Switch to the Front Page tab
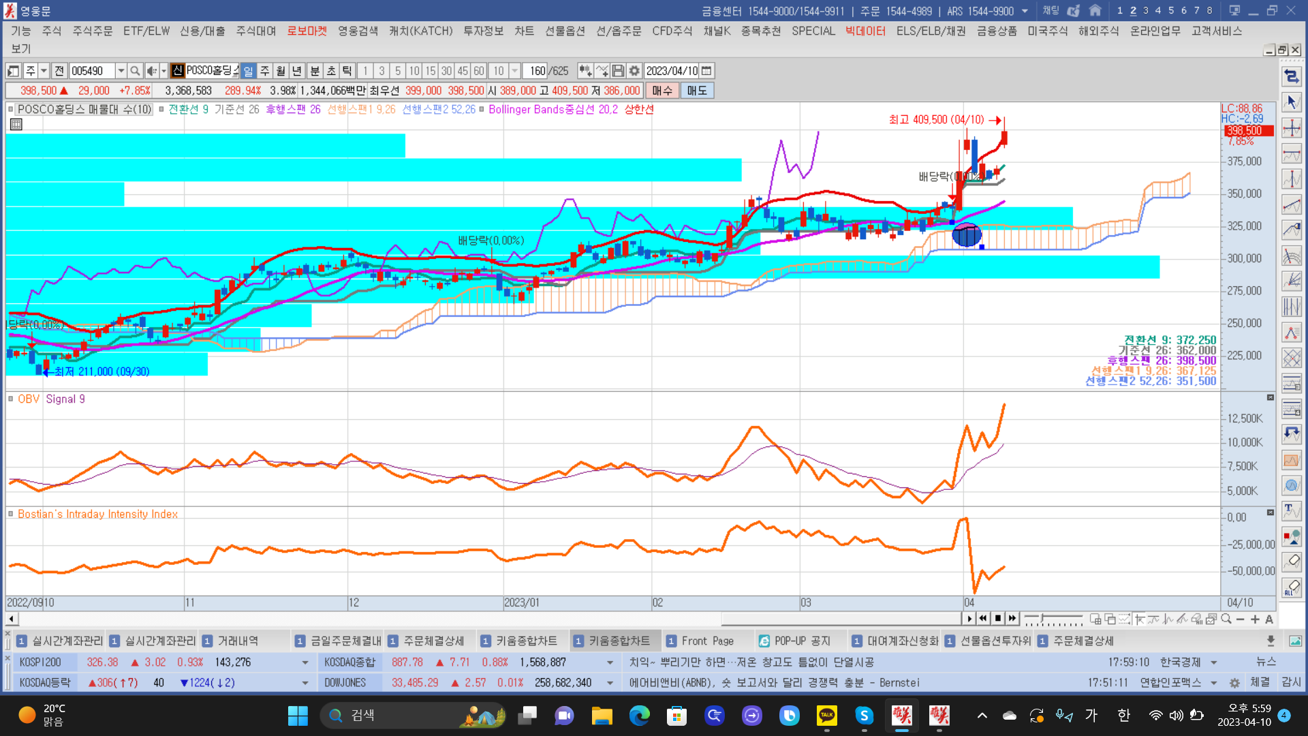1308x736 pixels. pos(707,641)
